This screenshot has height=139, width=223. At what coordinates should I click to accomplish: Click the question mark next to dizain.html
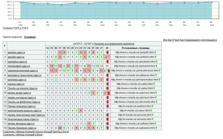tap(156, 57)
